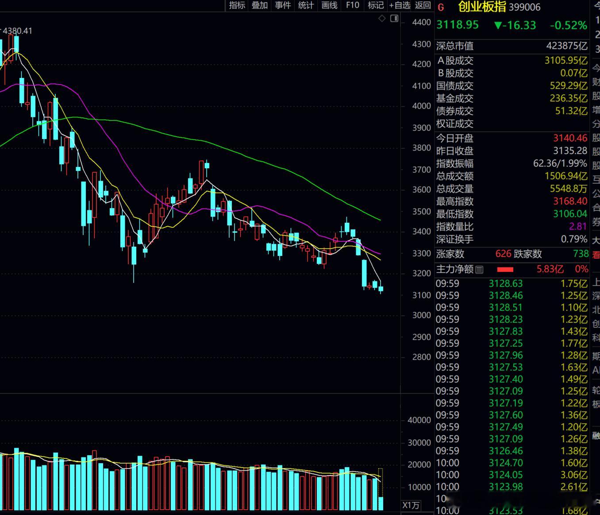Image resolution: width=600 pixels, height=515 pixels.
Task: Select the tick row with volume 3.06亿
Action: 512,475
